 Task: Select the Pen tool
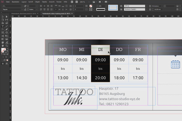tap(3, 29)
